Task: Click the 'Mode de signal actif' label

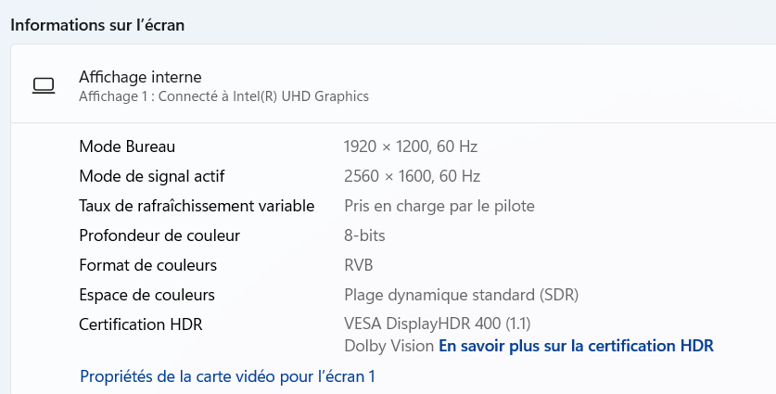Action: [x=152, y=176]
